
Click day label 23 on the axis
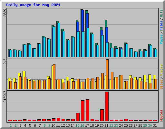coord(116,125)
